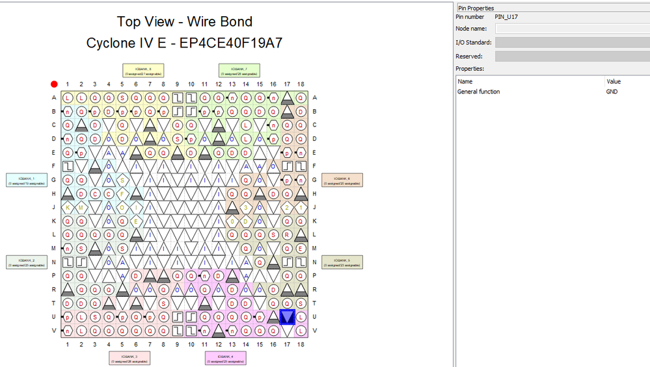Click the Value column header
This screenshot has height=367, width=650.
pyautogui.click(x=614, y=81)
